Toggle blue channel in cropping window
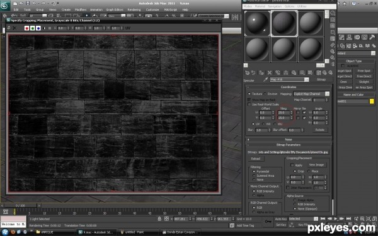The image size is (378, 236). click(x=38, y=28)
